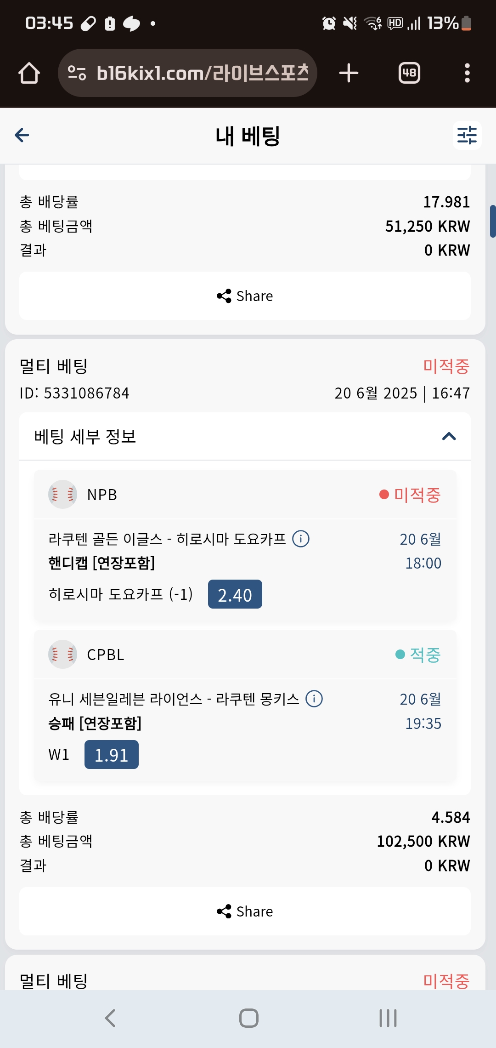Screen dimensions: 496x1048
Task: Tap the browser home icon
Action: click(29, 73)
